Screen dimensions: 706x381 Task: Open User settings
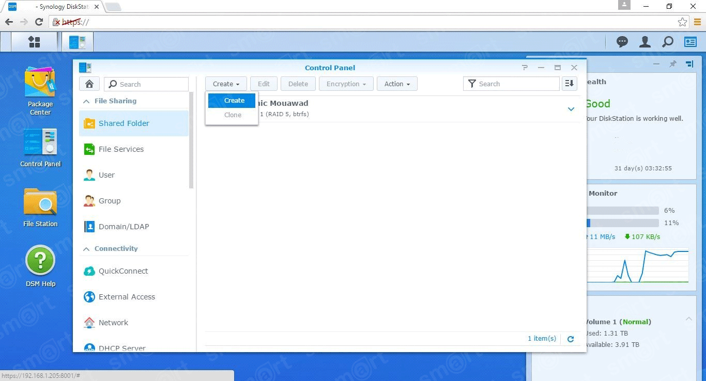[x=134, y=175]
